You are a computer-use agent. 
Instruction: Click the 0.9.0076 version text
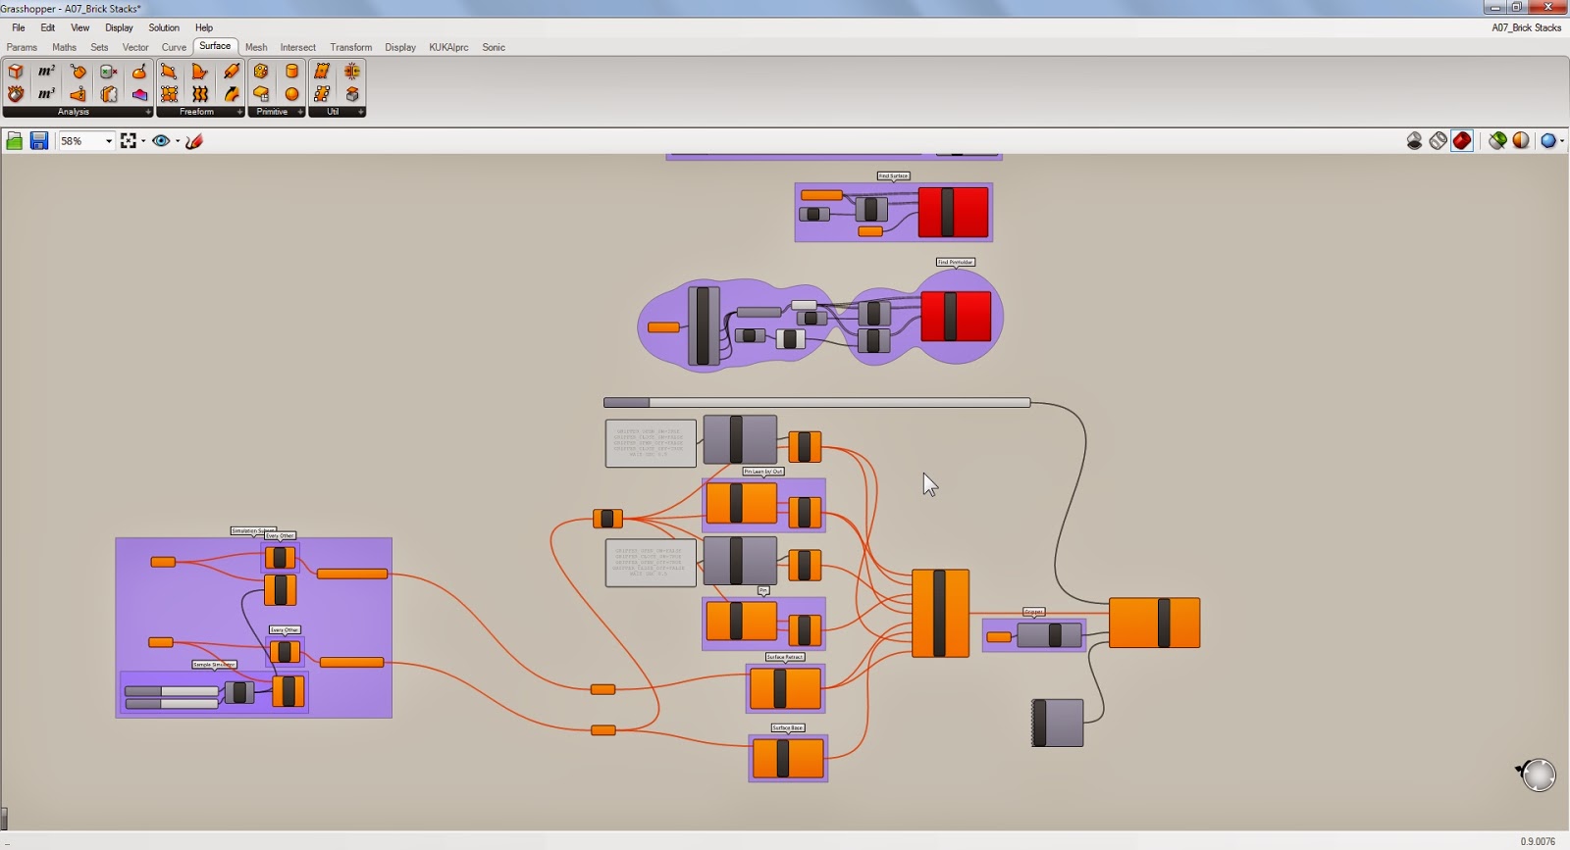point(1538,841)
